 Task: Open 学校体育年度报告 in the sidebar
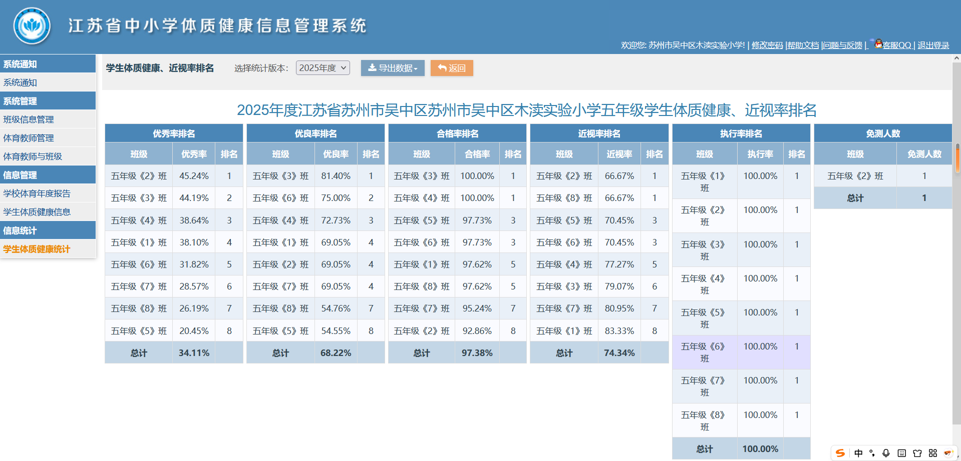(x=37, y=193)
